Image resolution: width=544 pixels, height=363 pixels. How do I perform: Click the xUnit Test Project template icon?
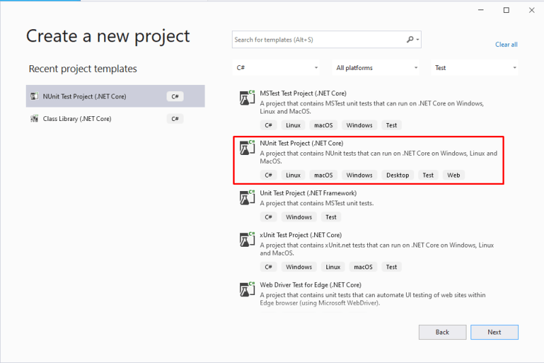coord(247,239)
